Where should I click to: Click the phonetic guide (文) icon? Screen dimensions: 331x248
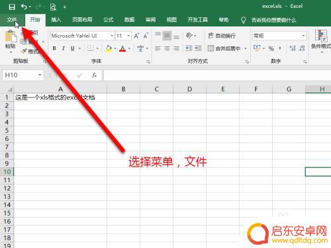point(140,48)
